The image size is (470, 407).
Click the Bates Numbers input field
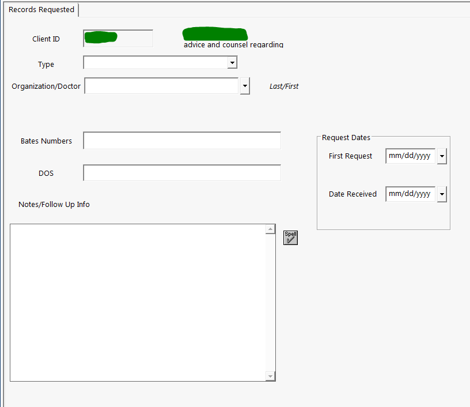tap(182, 141)
